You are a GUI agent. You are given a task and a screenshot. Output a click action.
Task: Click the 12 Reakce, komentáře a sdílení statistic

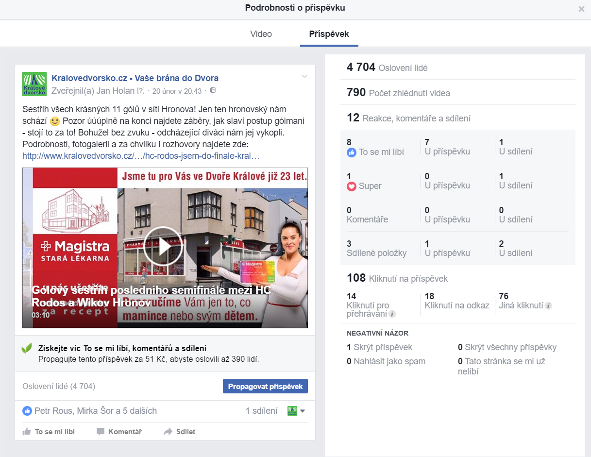408,118
